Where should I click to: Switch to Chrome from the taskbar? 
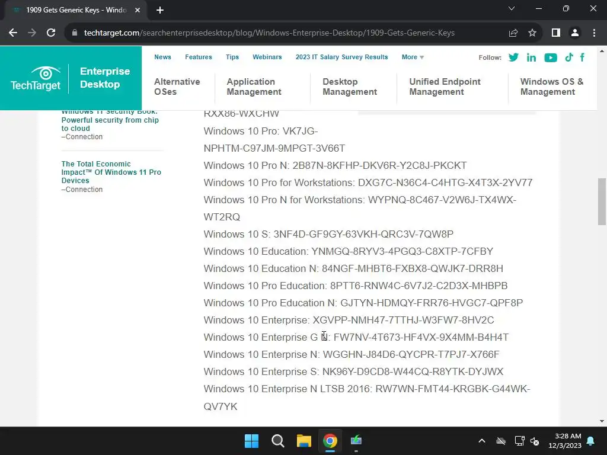pyautogui.click(x=330, y=441)
